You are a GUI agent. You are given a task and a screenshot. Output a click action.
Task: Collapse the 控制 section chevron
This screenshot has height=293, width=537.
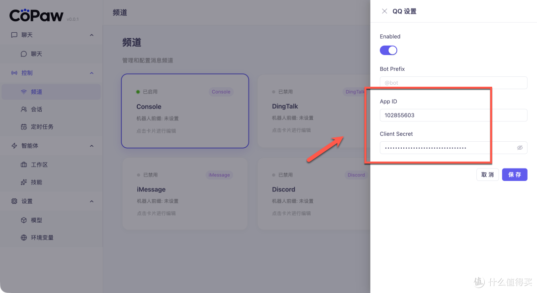pos(91,73)
